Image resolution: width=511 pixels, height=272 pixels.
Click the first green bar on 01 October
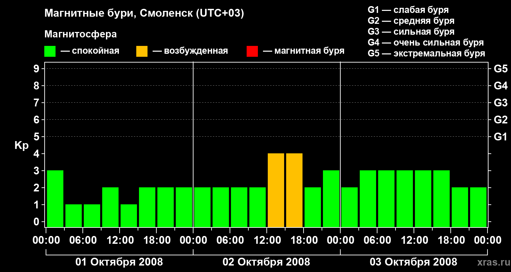coord(55,199)
